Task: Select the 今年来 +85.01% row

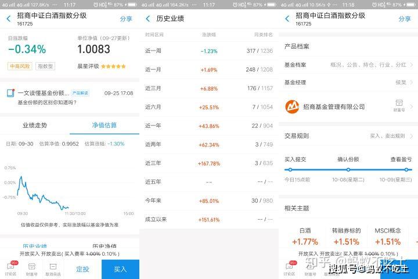Action: [209, 201]
